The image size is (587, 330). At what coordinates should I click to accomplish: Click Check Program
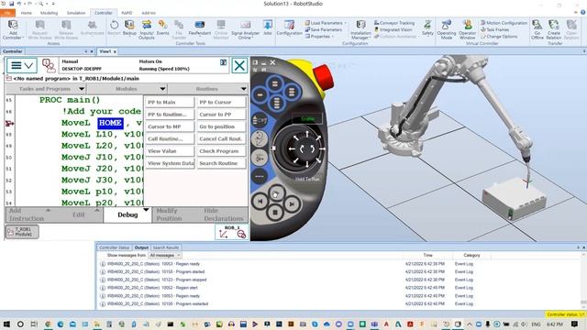click(222, 151)
